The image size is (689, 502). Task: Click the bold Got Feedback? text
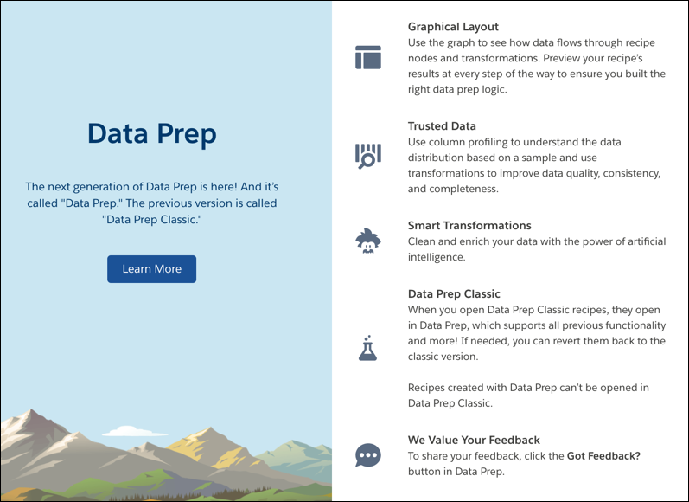point(603,456)
